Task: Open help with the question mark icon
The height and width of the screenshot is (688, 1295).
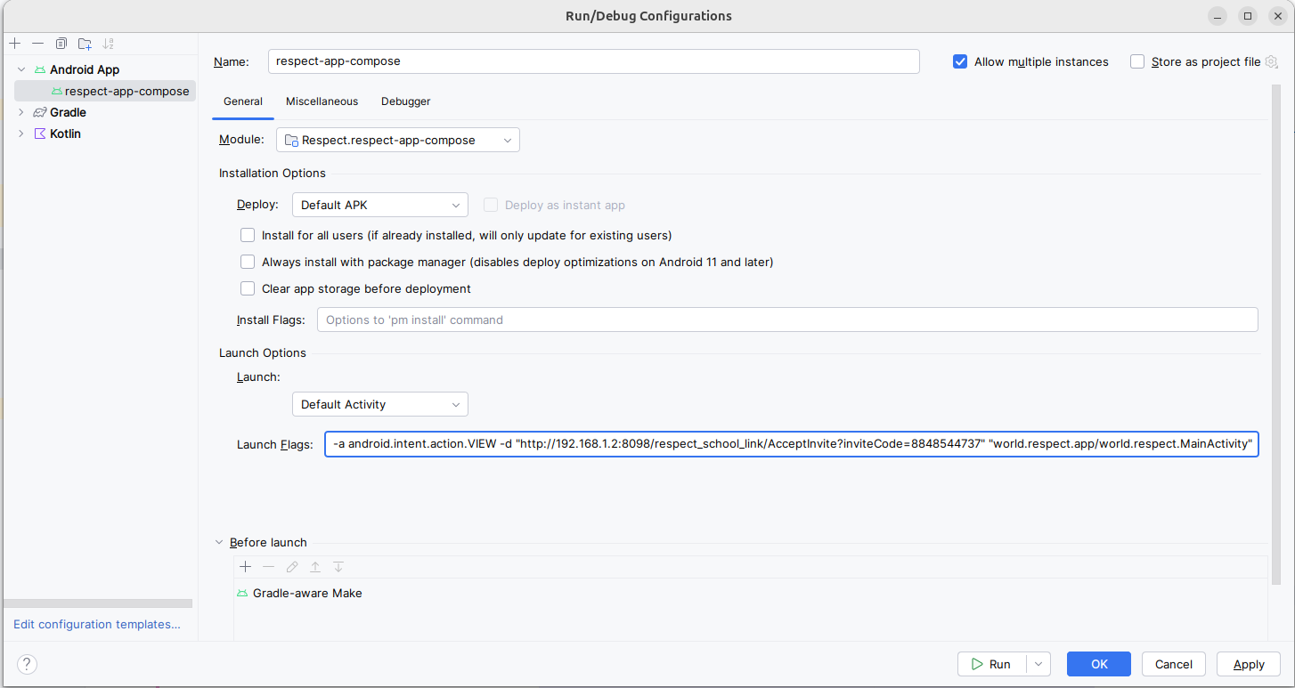Action: point(27,664)
